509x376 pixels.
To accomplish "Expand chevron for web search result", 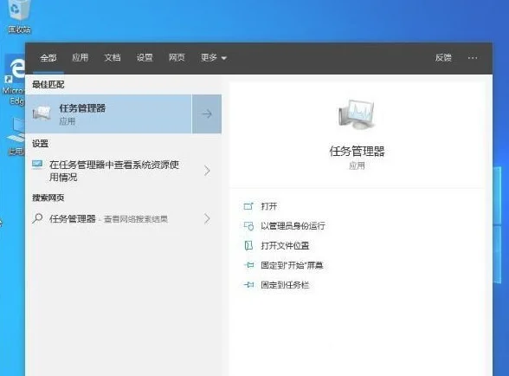I will (207, 219).
